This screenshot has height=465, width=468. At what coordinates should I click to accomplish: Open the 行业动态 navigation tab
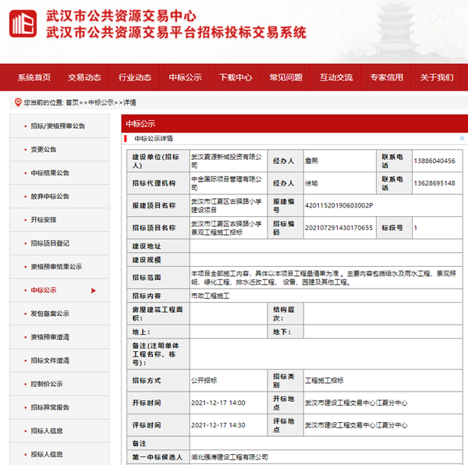point(135,77)
